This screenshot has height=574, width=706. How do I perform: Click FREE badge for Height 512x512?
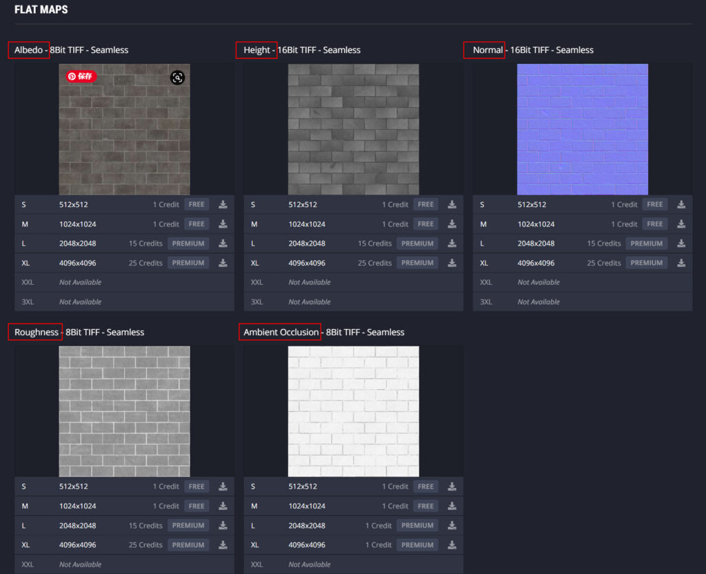pos(425,204)
